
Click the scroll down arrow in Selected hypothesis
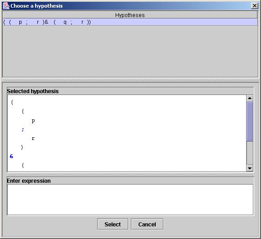pos(250,168)
